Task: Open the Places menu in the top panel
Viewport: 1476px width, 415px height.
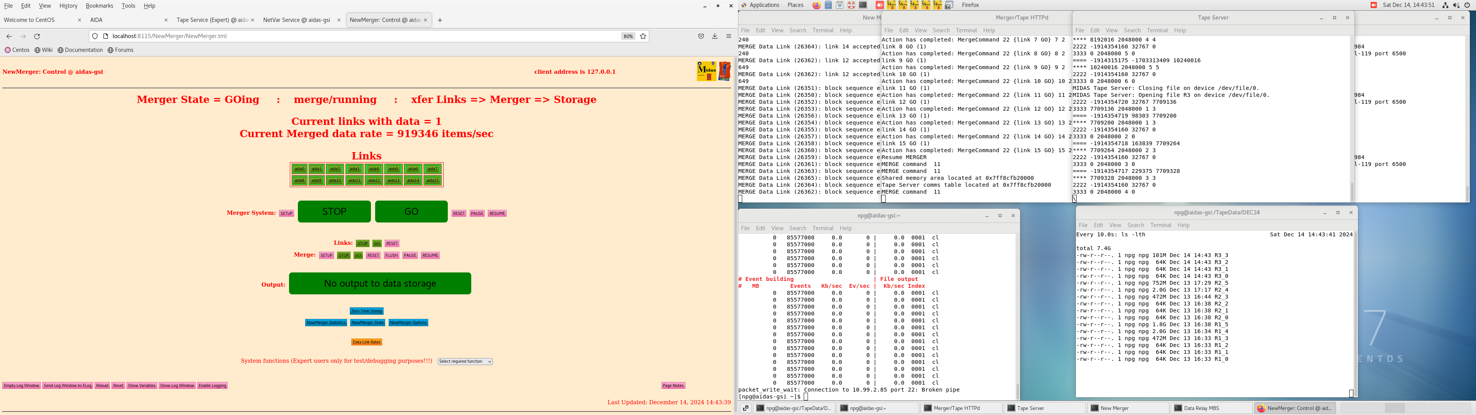Action: [x=795, y=5]
